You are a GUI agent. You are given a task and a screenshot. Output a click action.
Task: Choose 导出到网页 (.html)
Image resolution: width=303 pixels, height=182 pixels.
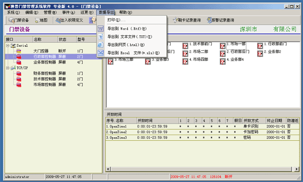tap(132, 45)
